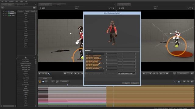Viewport: 195px width, 109px height.
Task: Click lighting icon left of Work Camera
Action: tap(174, 74)
